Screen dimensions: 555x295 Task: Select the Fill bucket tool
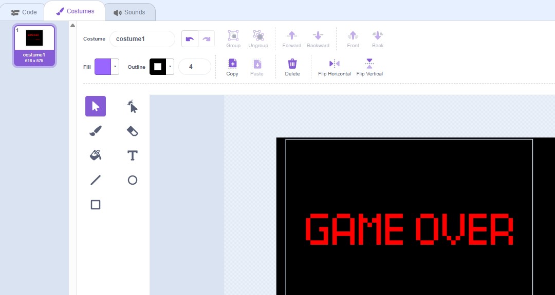pyautogui.click(x=96, y=155)
